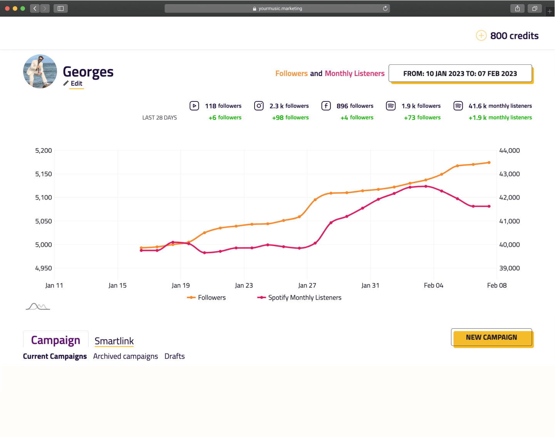The image size is (555, 437).
Task: Open the date range picker FROM 10 JAN 2023
Action: tap(460, 73)
